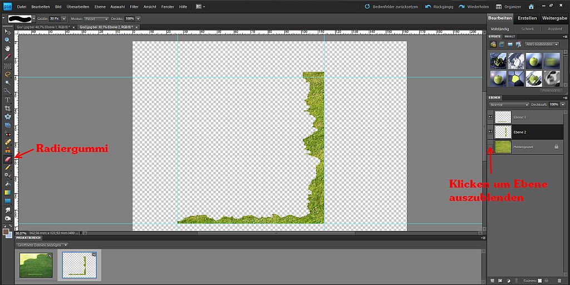Image resolution: width=570 pixels, height=285 pixels.
Task: Open the Filter menu
Action: pos(133,7)
